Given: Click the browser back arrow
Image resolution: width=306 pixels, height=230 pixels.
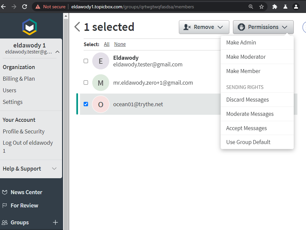Looking at the screenshot, I should 3,7.
